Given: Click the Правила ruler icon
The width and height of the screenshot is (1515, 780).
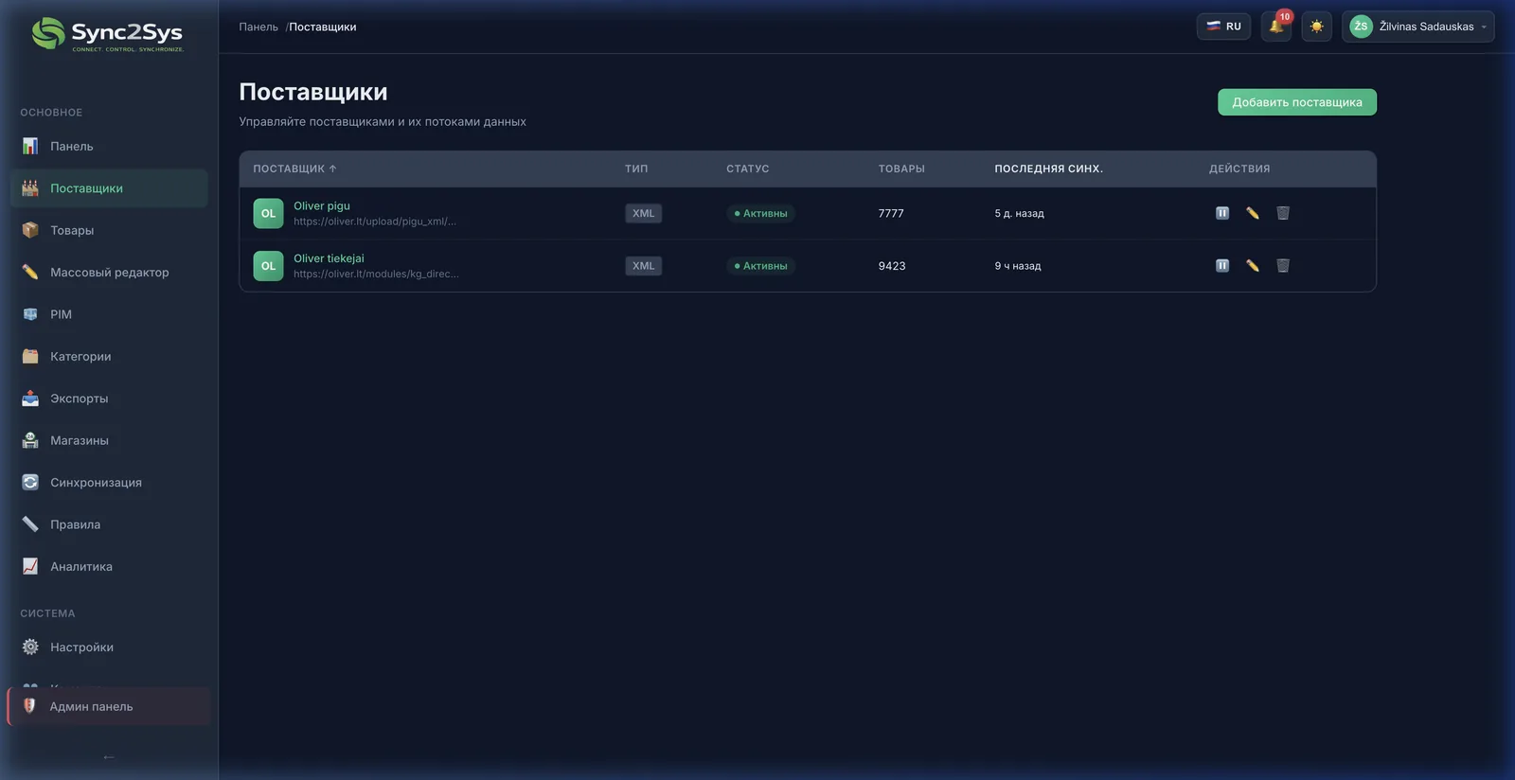Looking at the screenshot, I should click(x=30, y=523).
